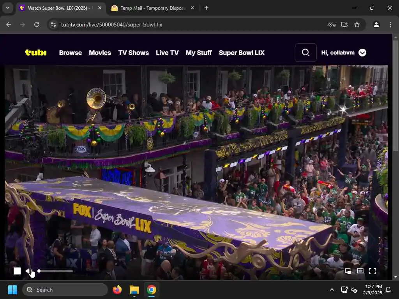Screen dimensions: 399x299
Task: View site information icon in address bar
Action: 53,25
